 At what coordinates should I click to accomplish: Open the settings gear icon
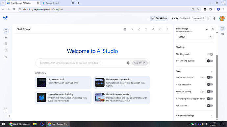coord(214,18)
